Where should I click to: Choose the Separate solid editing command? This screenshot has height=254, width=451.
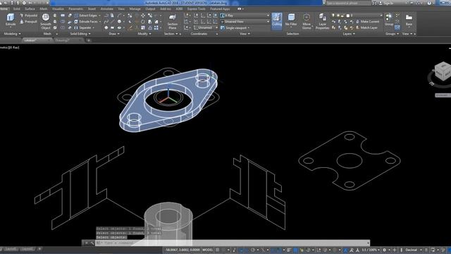(x=83, y=28)
